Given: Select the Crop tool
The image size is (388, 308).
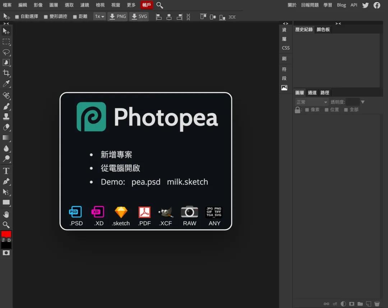Looking at the screenshot, I should tap(6, 73).
